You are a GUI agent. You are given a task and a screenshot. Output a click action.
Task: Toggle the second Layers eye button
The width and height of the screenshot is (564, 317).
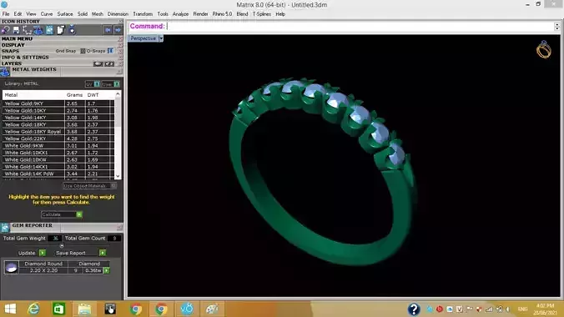pos(109,63)
